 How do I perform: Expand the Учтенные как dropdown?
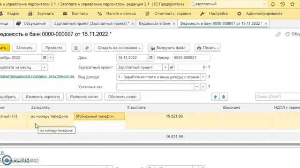point(197,87)
